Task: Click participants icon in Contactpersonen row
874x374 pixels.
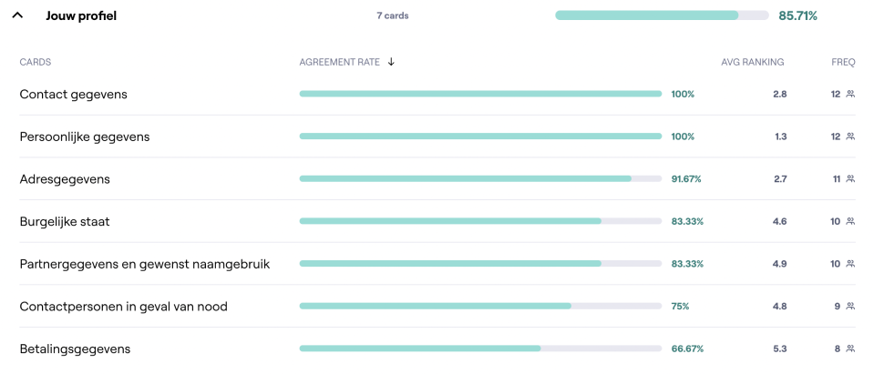Action: tap(850, 307)
